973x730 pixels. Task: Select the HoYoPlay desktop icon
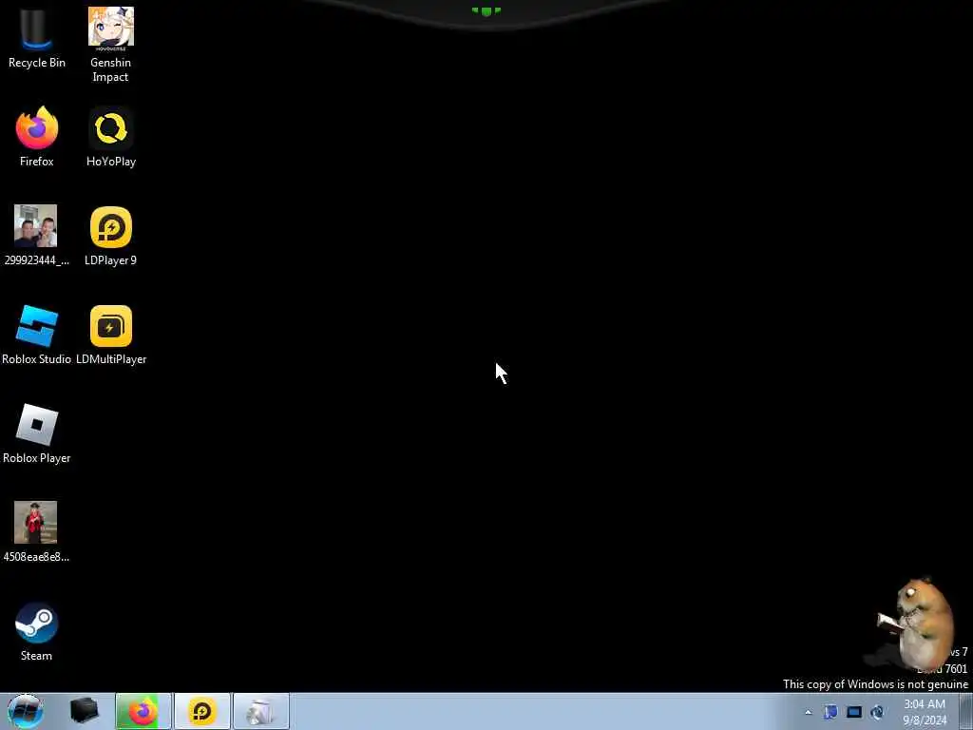111,137
